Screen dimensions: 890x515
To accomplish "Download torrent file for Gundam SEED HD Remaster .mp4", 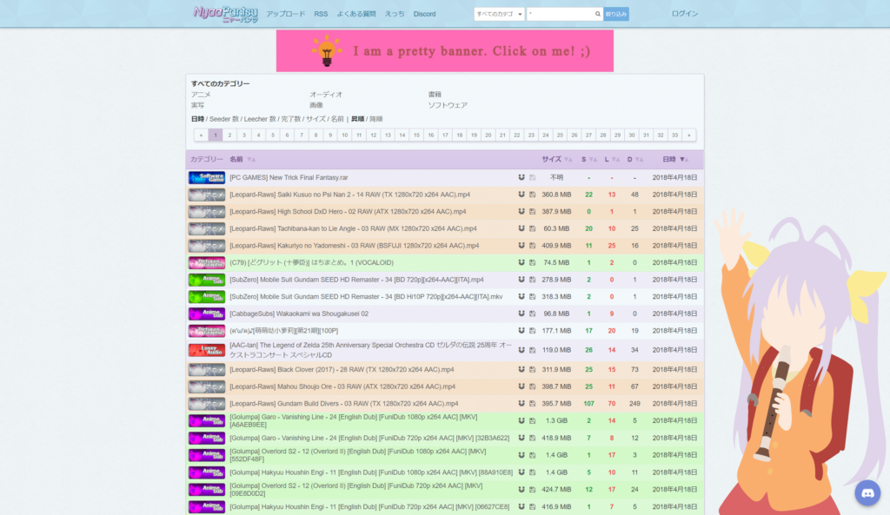I will (x=533, y=280).
